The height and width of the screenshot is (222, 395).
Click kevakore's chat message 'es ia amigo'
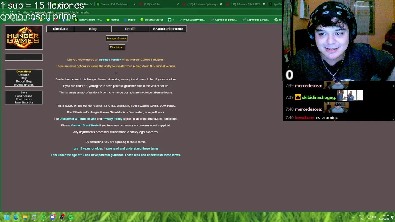pyautogui.click(x=327, y=118)
